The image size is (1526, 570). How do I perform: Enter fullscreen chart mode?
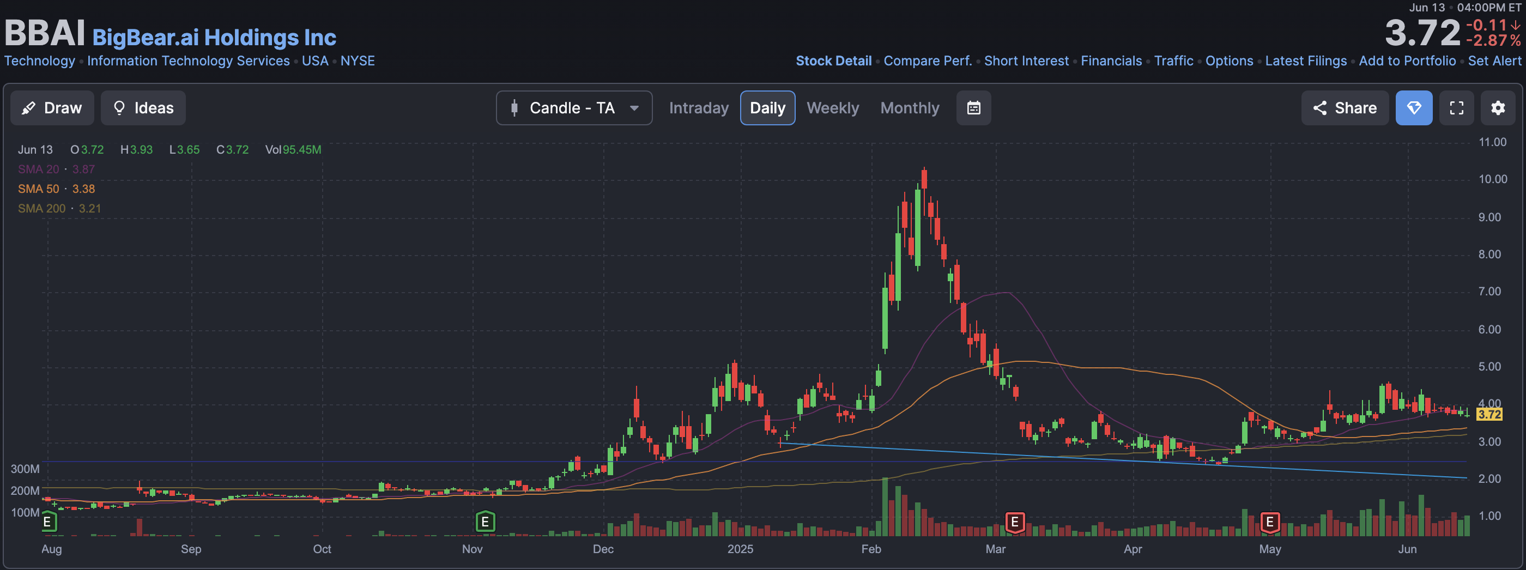pos(1456,108)
